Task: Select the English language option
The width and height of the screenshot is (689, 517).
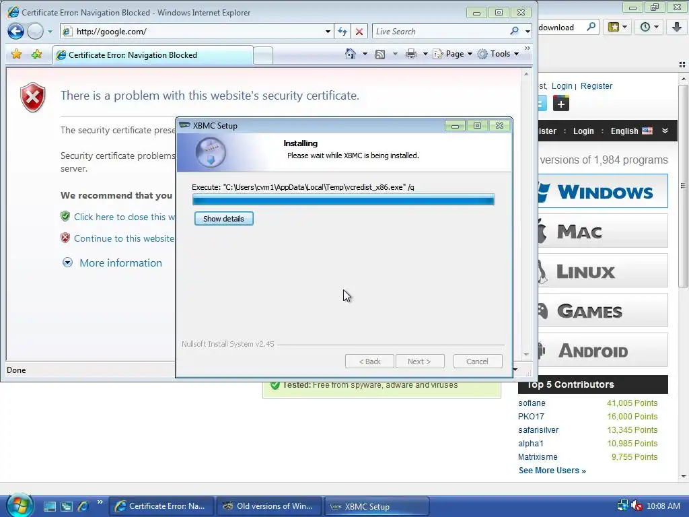Action: click(x=631, y=131)
